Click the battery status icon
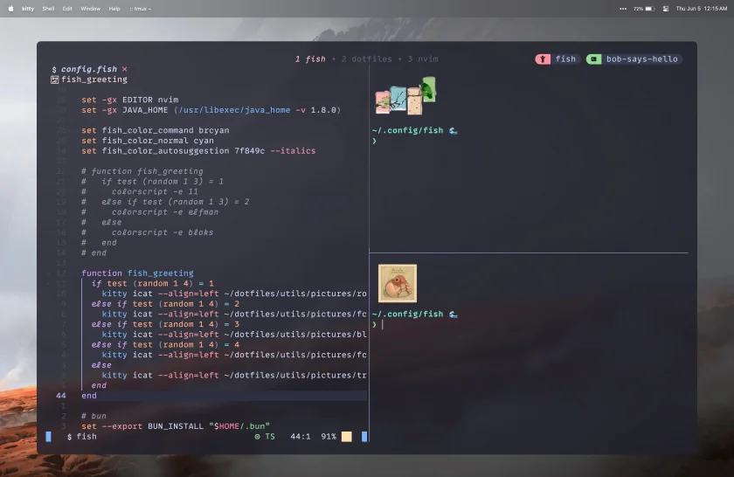The image size is (734, 477). [x=650, y=9]
